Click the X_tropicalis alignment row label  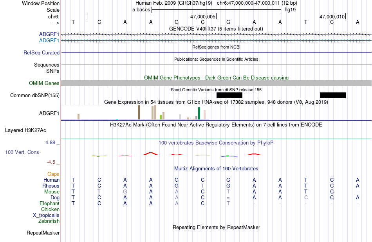click(x=46, y=215)
